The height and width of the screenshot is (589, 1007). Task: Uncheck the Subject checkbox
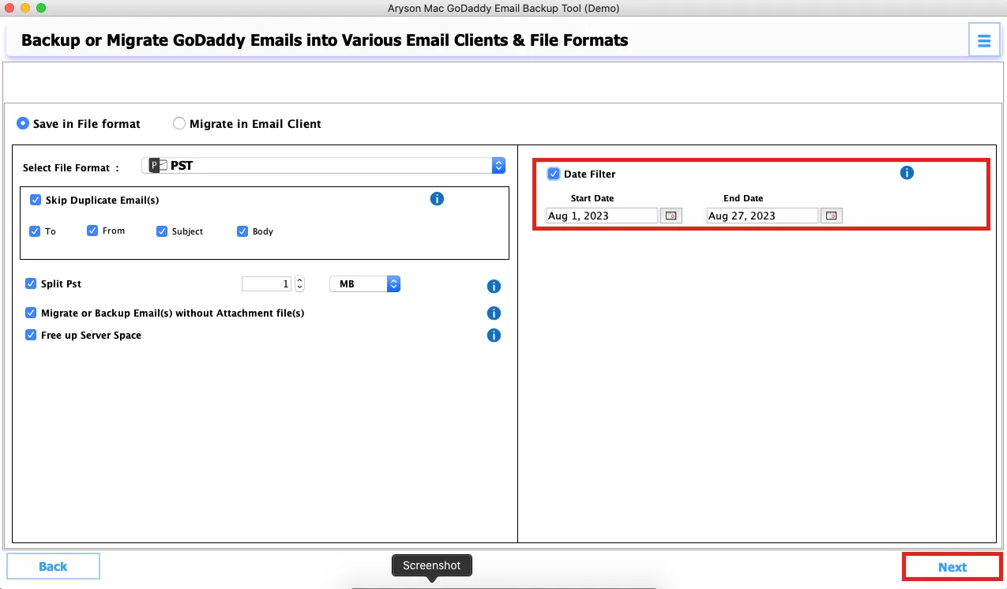[x=162, y=231]
